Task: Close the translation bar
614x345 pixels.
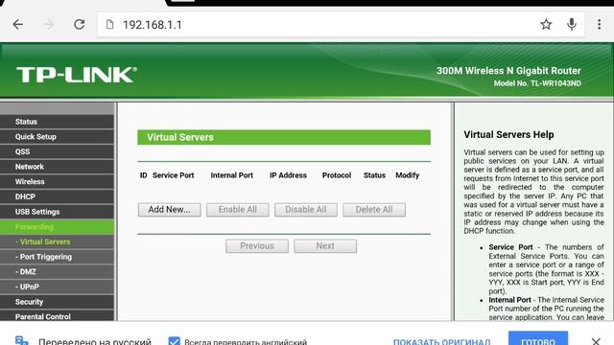Action: pyautogui.click(x=596, y=341)
